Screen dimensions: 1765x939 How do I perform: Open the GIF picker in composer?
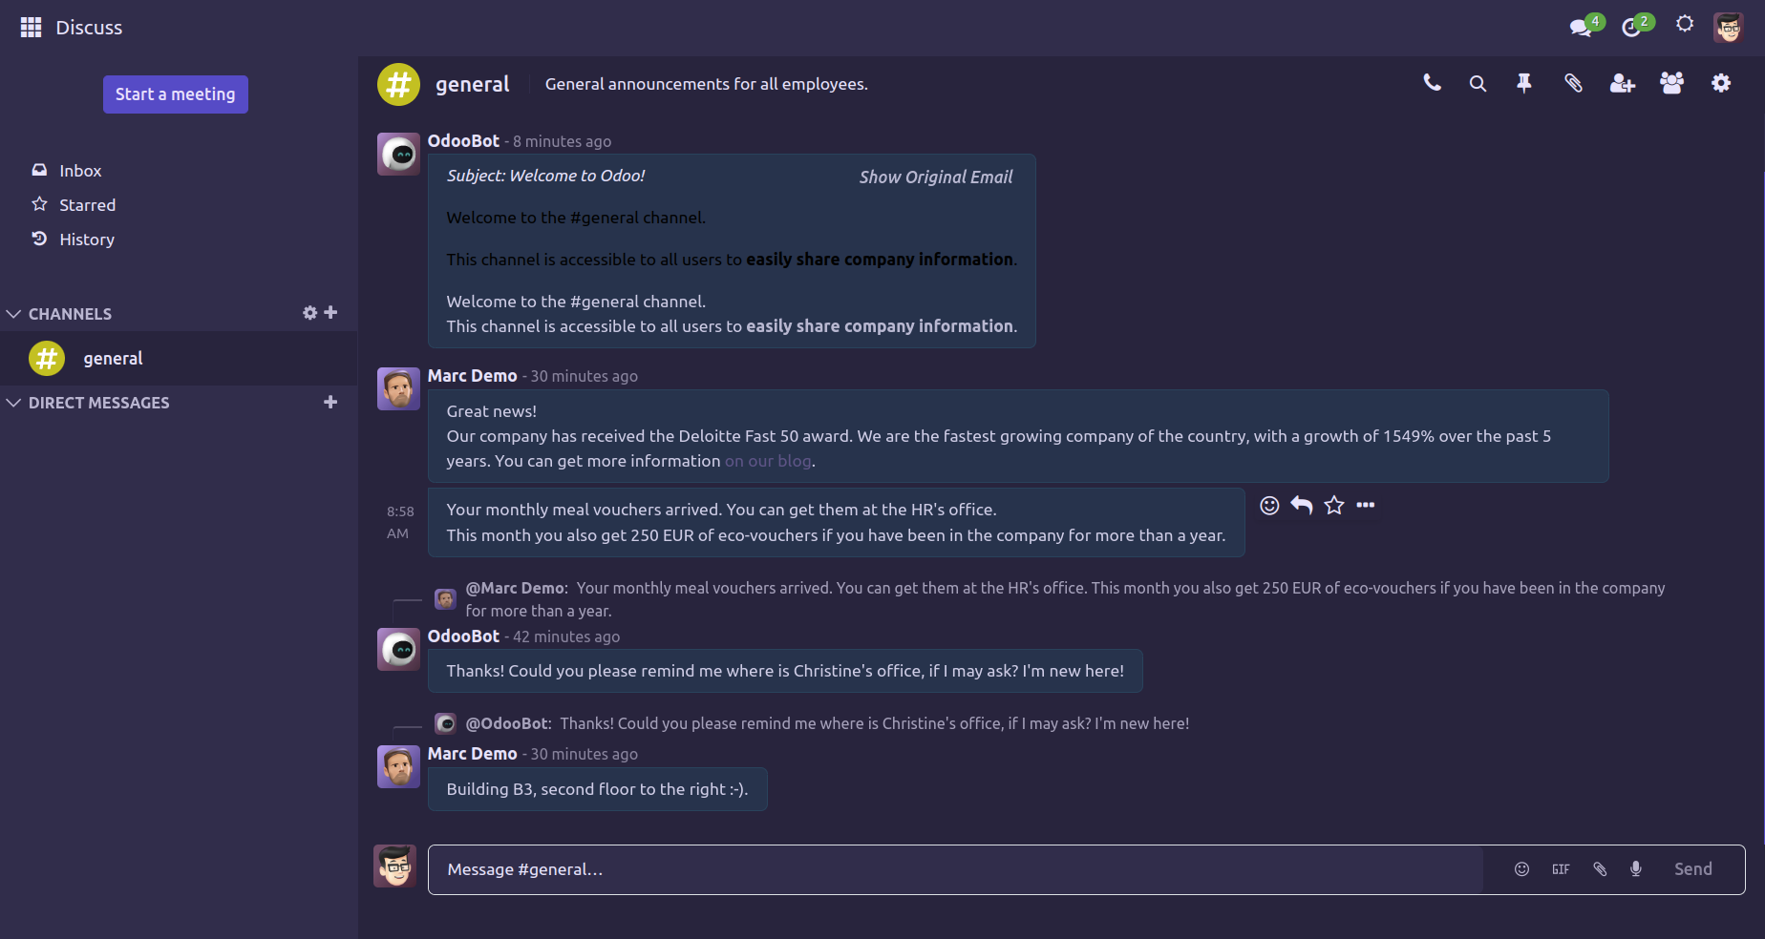point(1561,869)
